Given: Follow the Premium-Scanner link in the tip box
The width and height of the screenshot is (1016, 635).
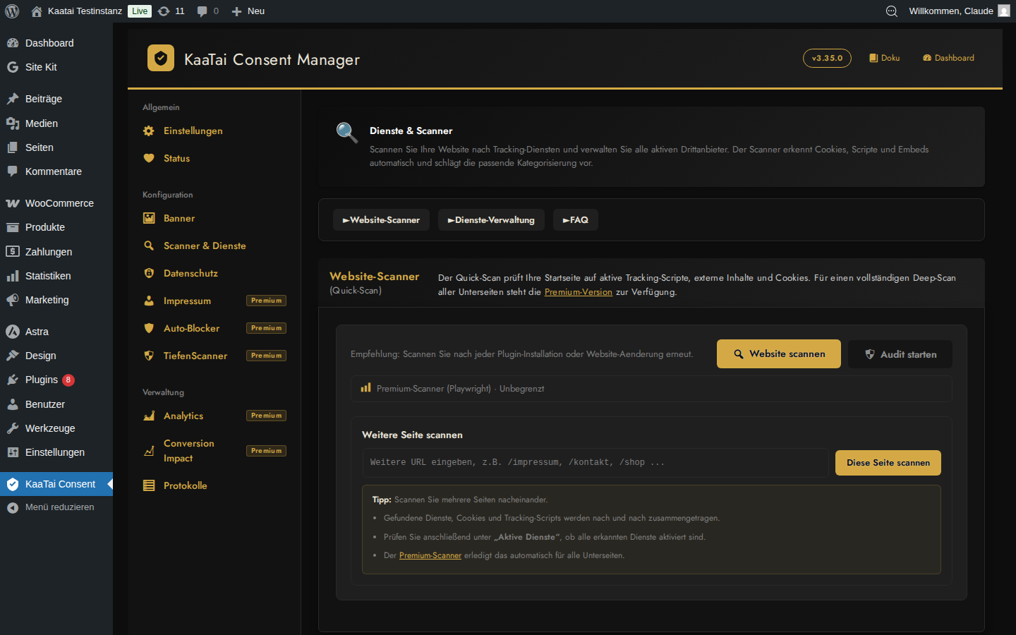Looking at the screenshot, I should pyautogui.click(x=430, y=556).
